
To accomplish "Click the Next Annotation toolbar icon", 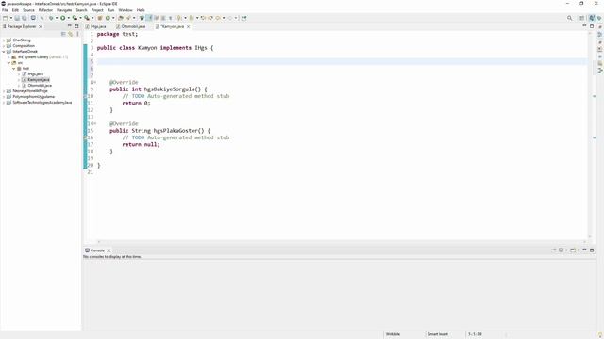I will click(178, 18).
